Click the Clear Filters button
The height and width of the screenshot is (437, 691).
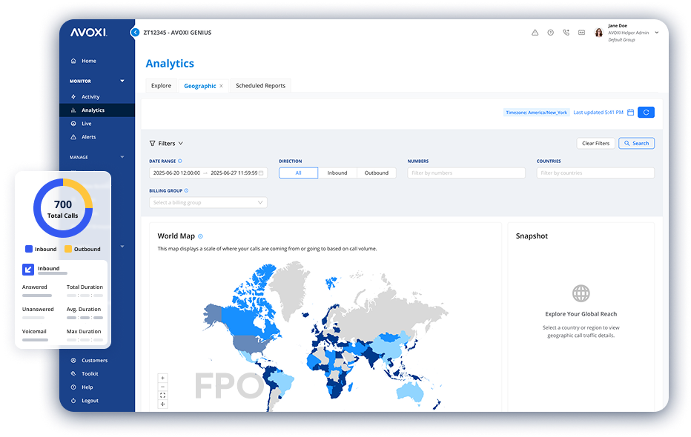coord(595,144)
